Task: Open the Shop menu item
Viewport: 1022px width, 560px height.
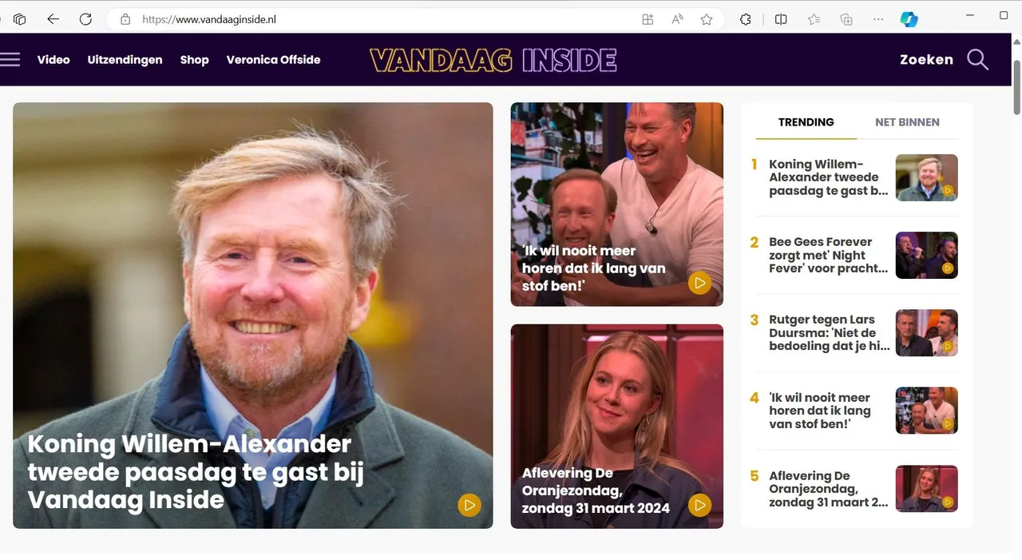Action: coord(194,59)
